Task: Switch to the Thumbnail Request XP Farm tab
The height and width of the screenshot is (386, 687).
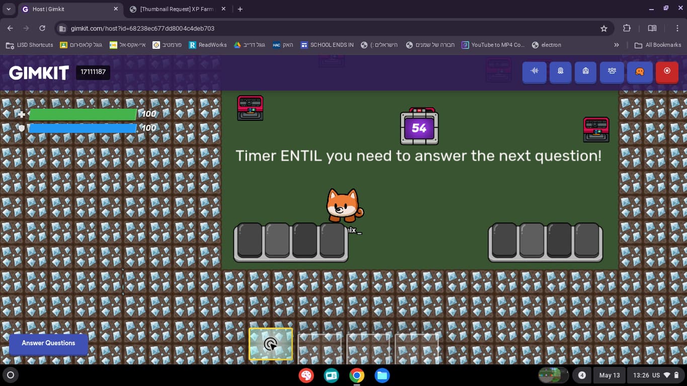Action: point(176,9)
